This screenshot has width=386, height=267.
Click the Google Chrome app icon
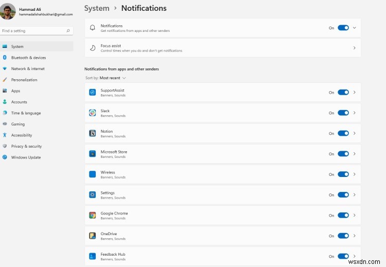92,216
